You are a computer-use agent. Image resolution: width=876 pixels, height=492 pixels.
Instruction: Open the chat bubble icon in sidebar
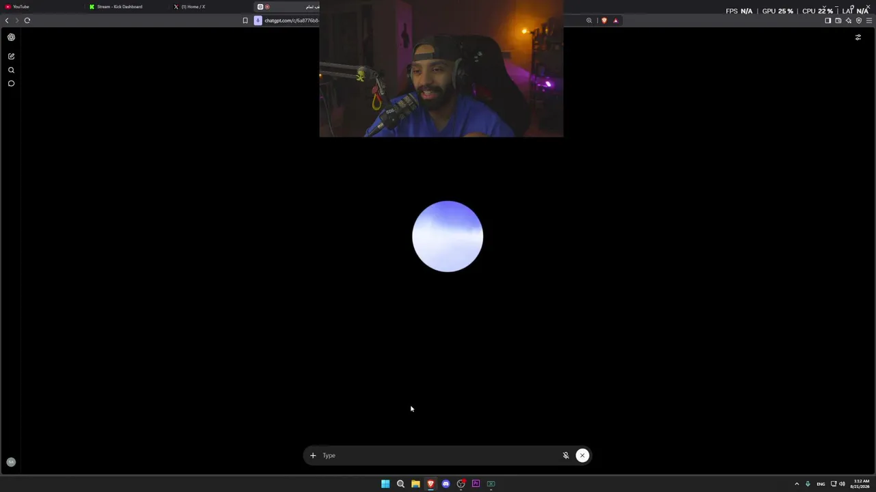pos(11,83)
